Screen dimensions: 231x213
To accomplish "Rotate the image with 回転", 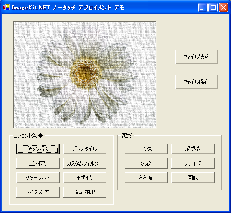I will pos(193,178).
